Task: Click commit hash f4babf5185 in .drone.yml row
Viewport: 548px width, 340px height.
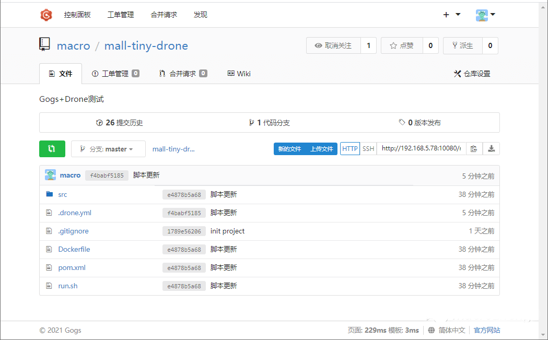Action: pos(184,213)
